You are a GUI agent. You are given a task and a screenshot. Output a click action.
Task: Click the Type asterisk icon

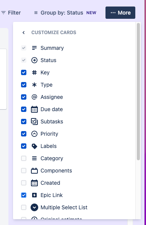34,85
